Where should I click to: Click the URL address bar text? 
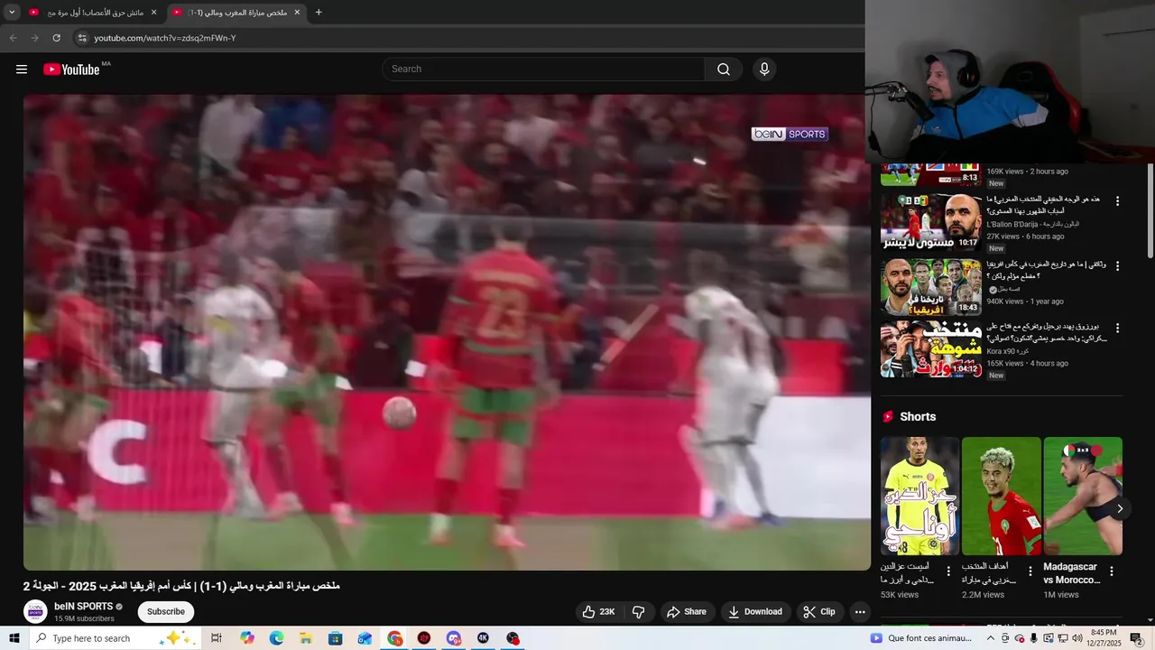pyautogui.click(x=165, y=38)
